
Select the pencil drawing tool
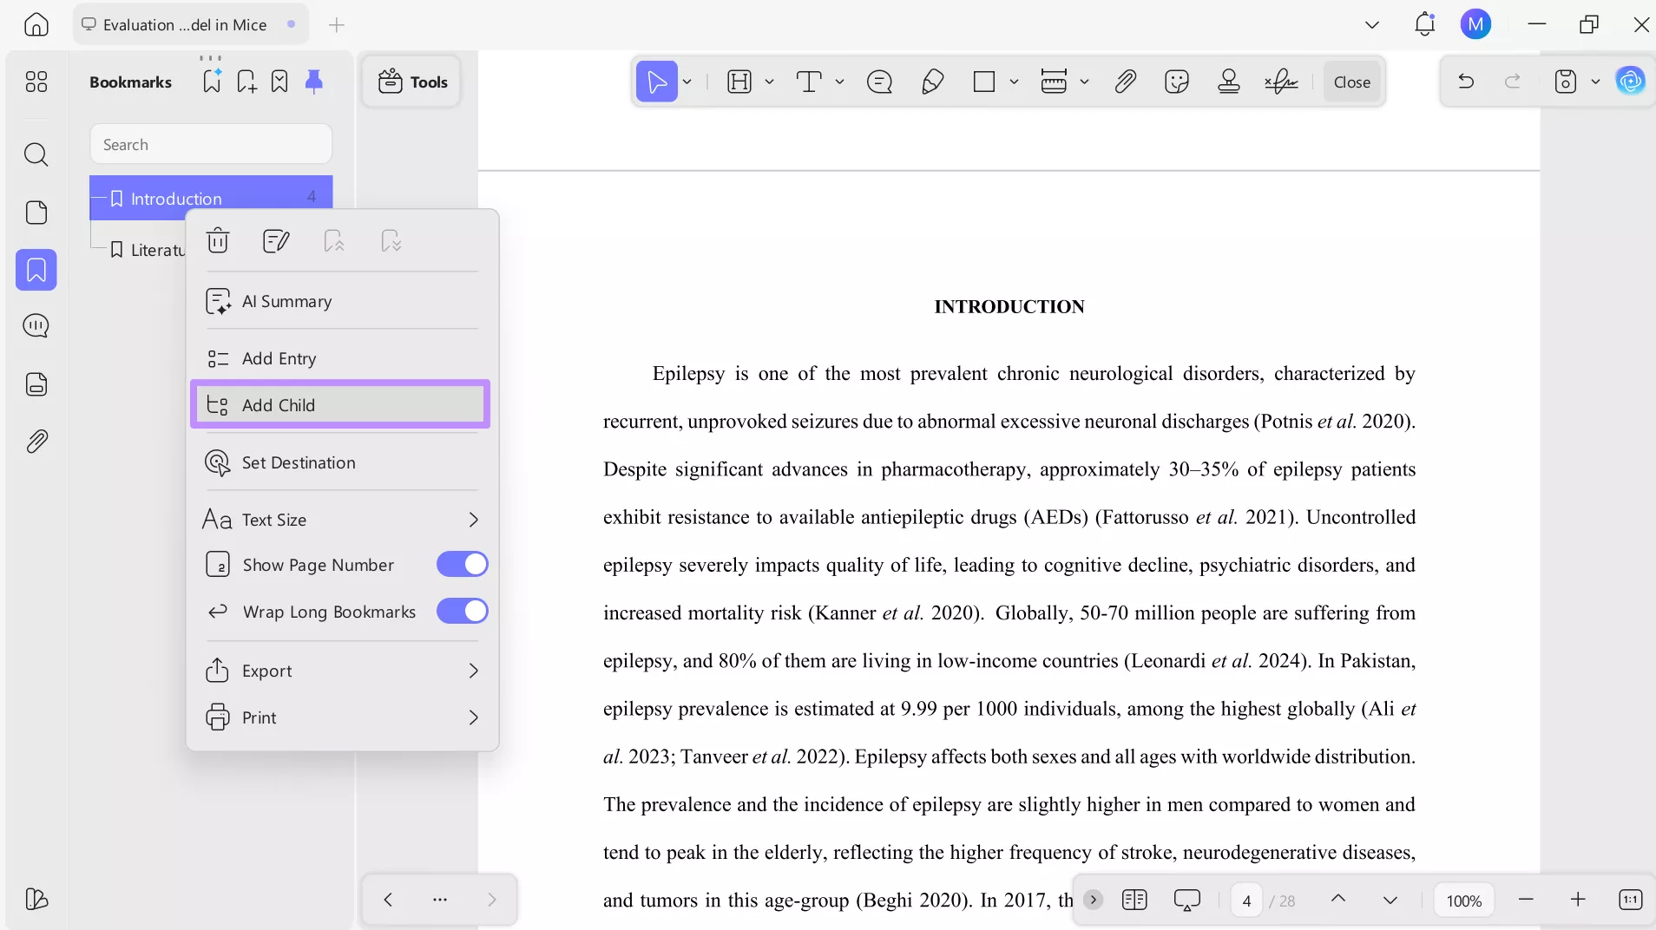pyautogui.click(x=933, y=82)
